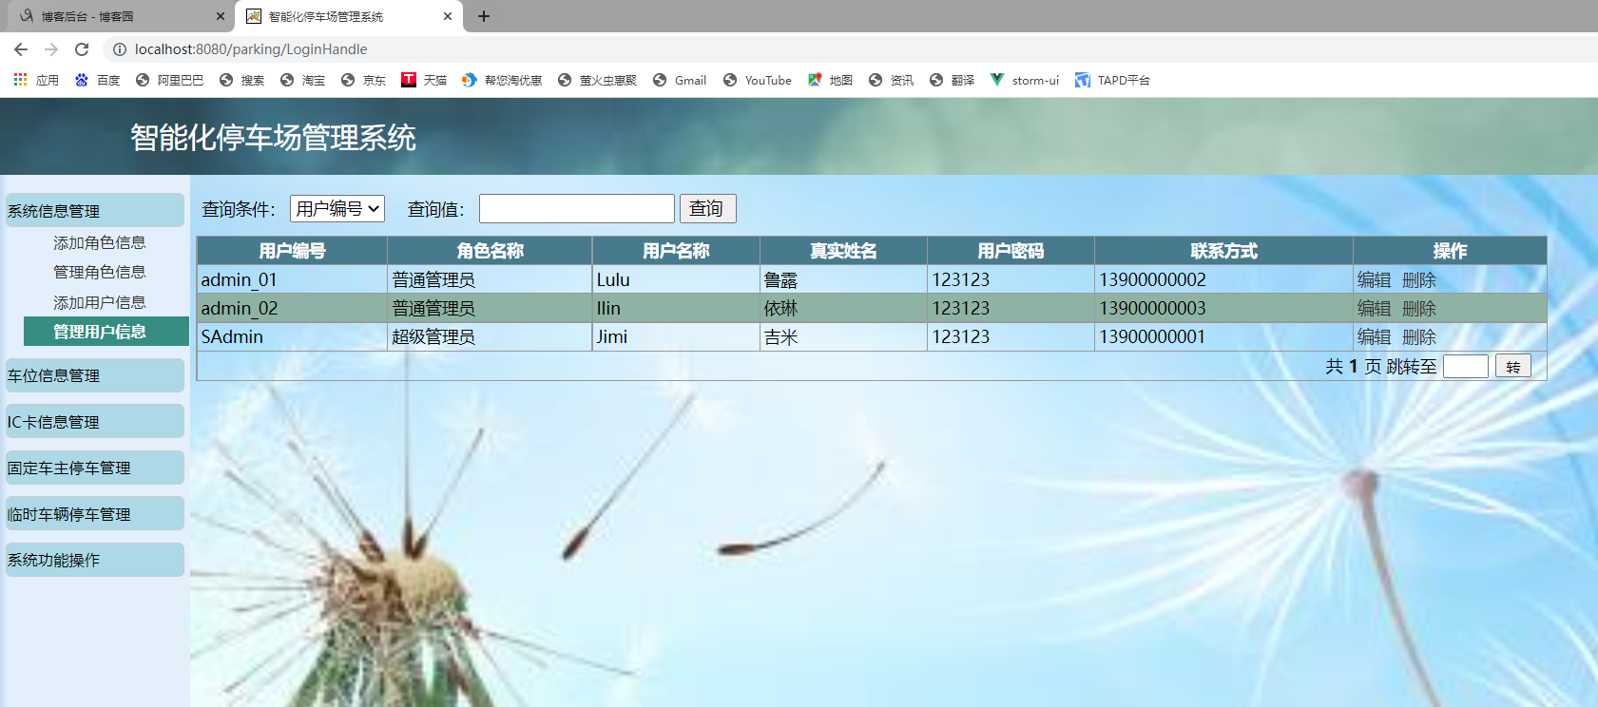The width and height of the screenshot is (1598, 707).
Task: Open the 阿里巴巴 bookmark
Action: pyautogui.click(x=169, y=81)
